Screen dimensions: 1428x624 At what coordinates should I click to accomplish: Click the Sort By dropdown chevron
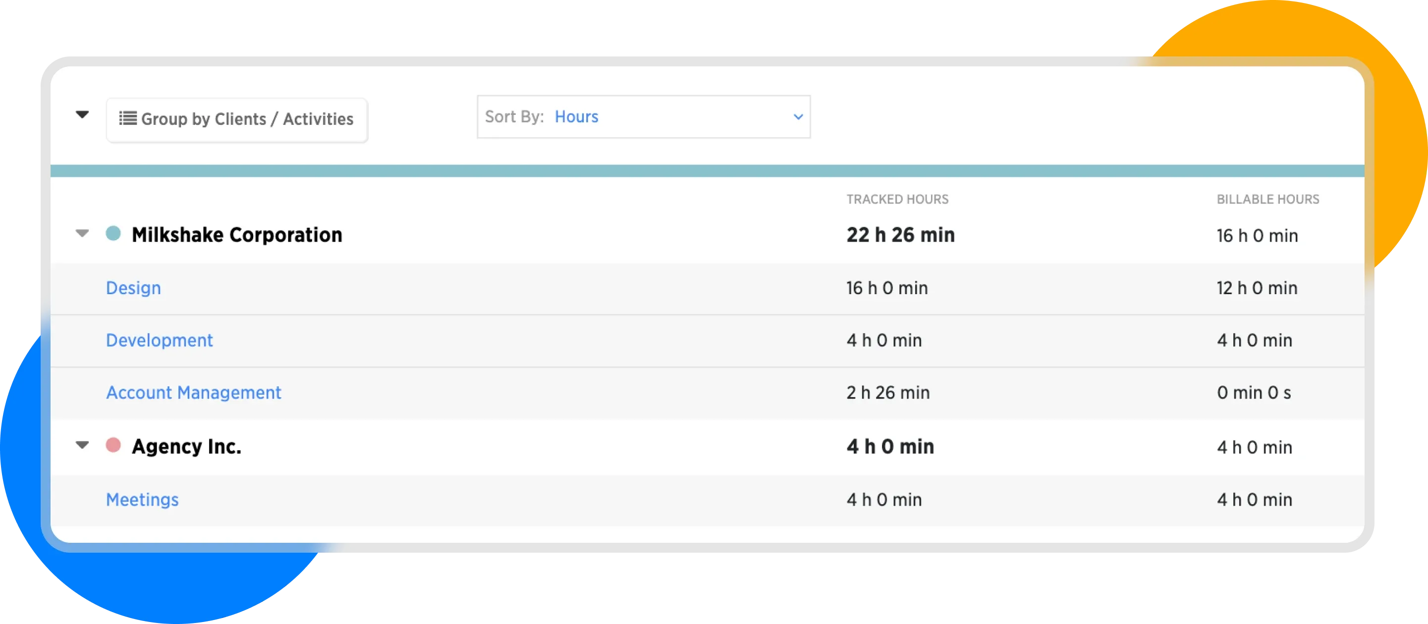(x=798, y=117)
